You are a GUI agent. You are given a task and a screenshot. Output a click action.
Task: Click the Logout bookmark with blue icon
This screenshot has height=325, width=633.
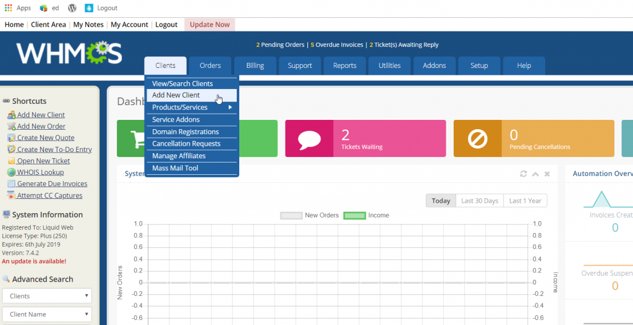tap(89, 8)
